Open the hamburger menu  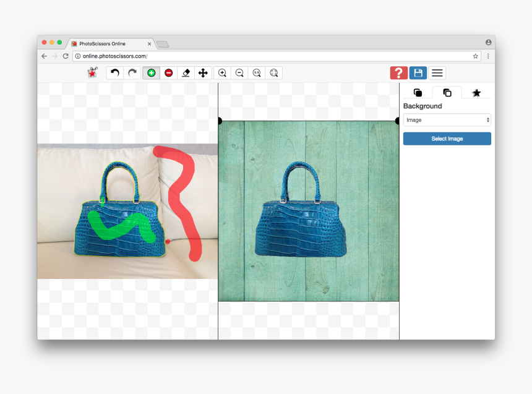(x=437, y=72)
